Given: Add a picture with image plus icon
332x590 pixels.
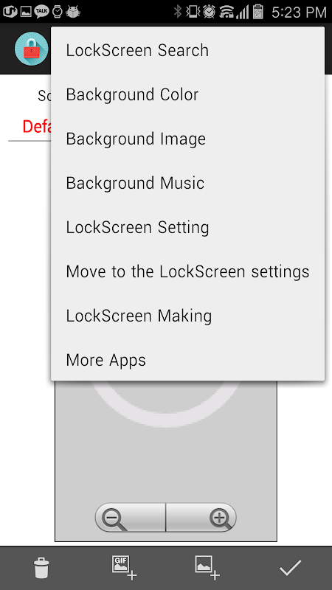Looking at the screenshot, I should 207,567.
